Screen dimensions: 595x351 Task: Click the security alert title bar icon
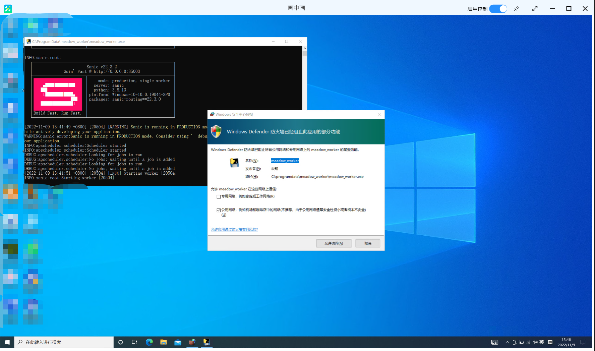[x=212, y=114]
